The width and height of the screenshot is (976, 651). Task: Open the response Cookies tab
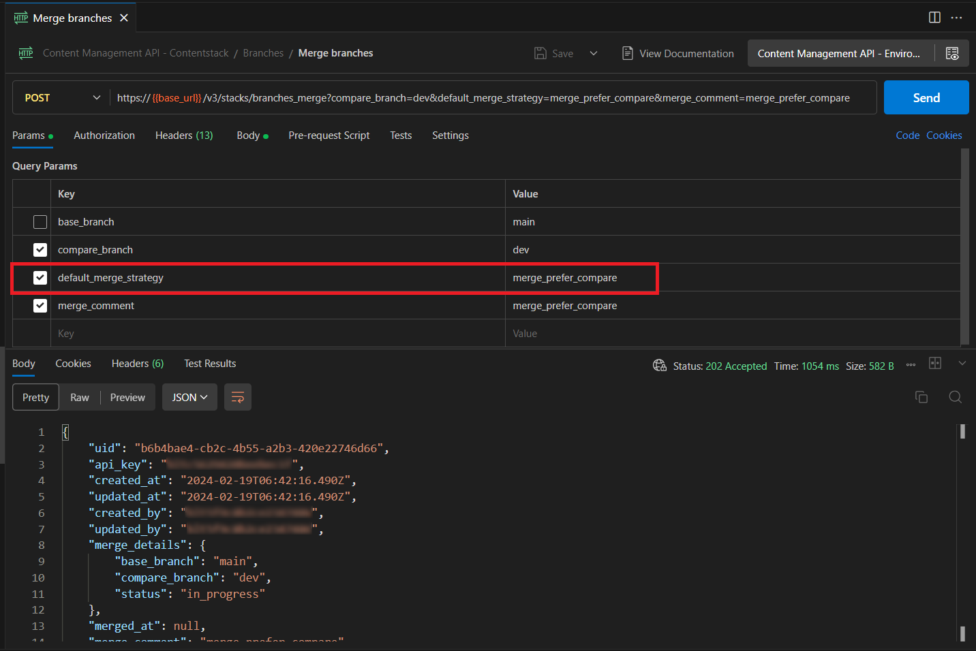[73, 364]
